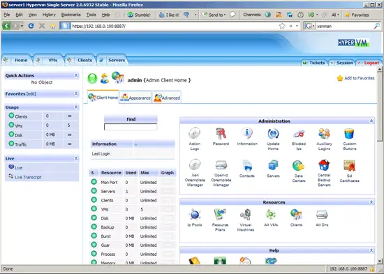Click the browser Home icon

coord(52,26)
